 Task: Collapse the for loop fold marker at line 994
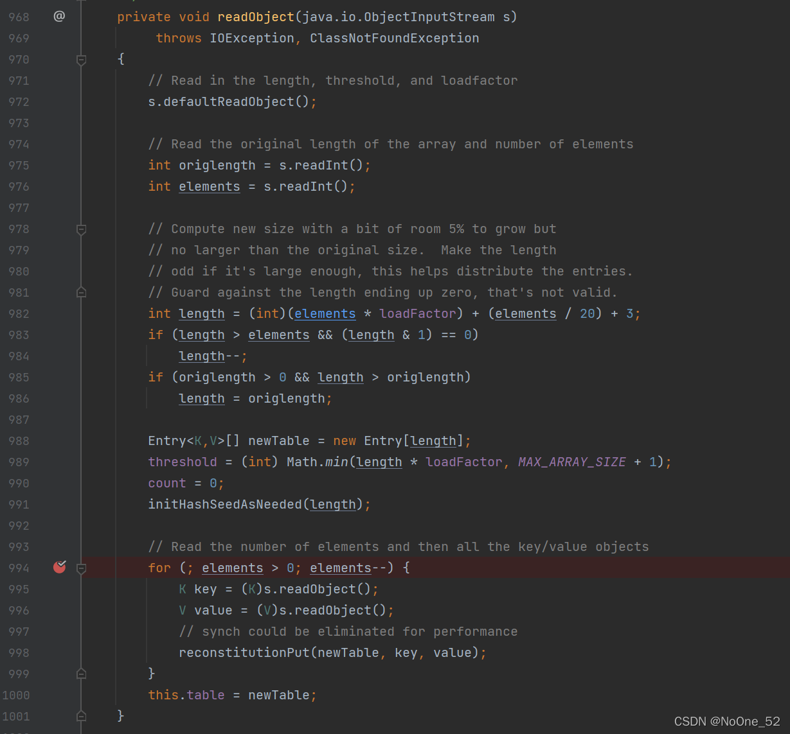[82, 568]
